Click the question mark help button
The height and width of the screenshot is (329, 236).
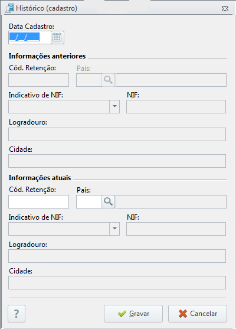tap(17, 314)
